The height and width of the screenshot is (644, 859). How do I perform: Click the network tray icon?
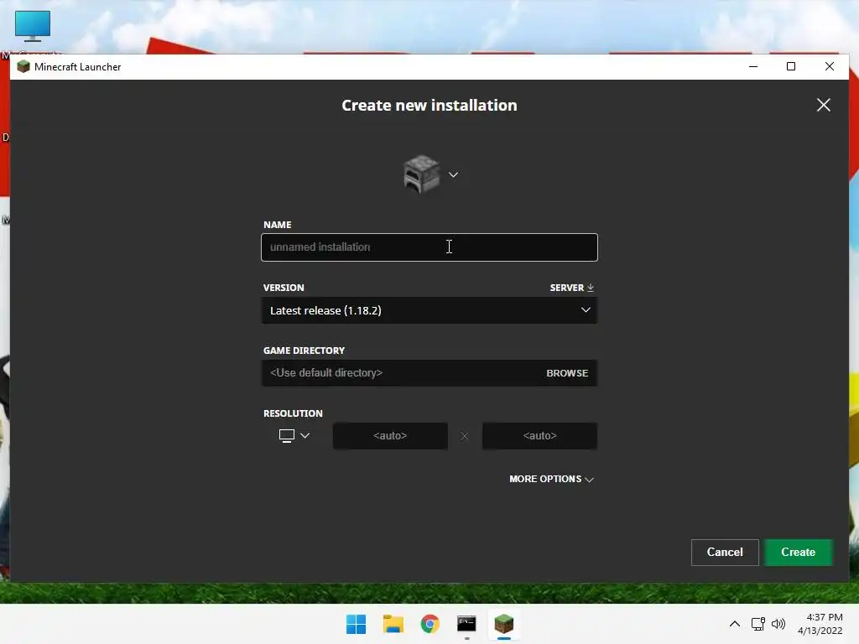758,624
